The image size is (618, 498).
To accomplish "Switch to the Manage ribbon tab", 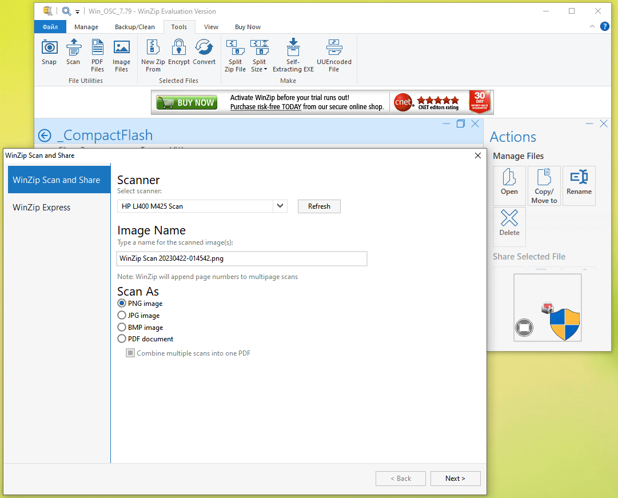I will pos(86,27).
